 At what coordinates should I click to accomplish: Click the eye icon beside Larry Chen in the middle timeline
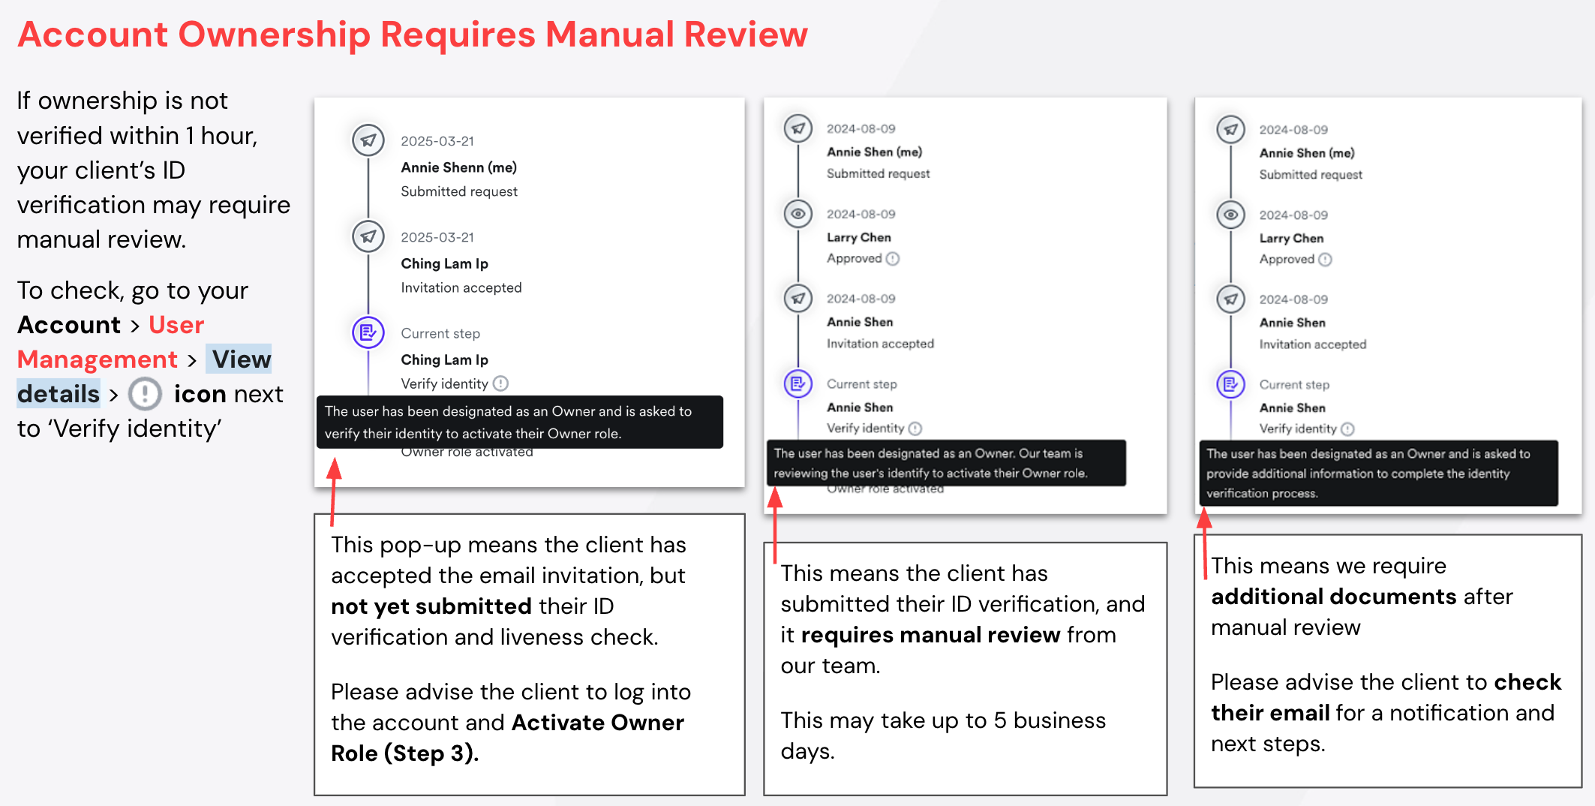pyautogui.click(x=797, y=214)
